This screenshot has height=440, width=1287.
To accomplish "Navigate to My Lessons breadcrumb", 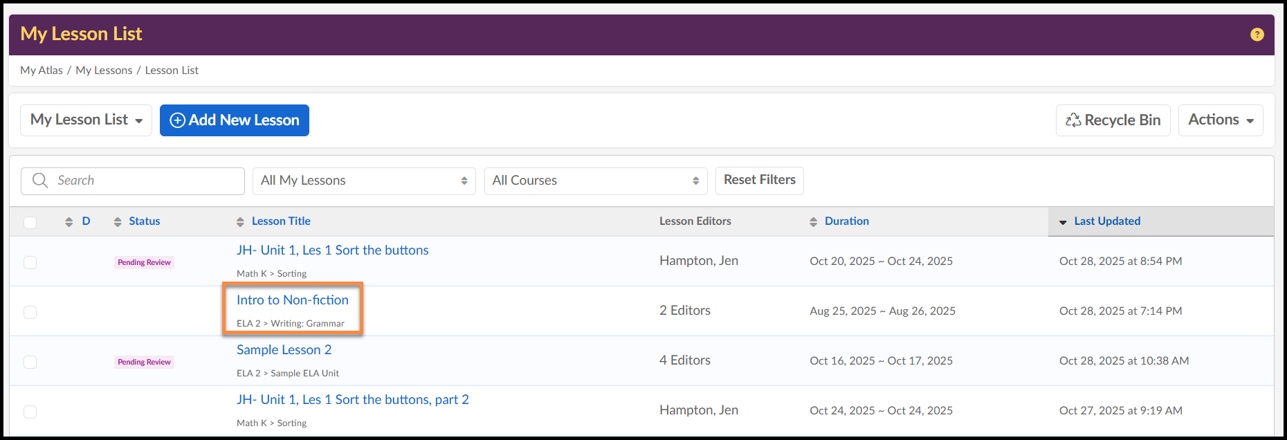I will point(104,71).
